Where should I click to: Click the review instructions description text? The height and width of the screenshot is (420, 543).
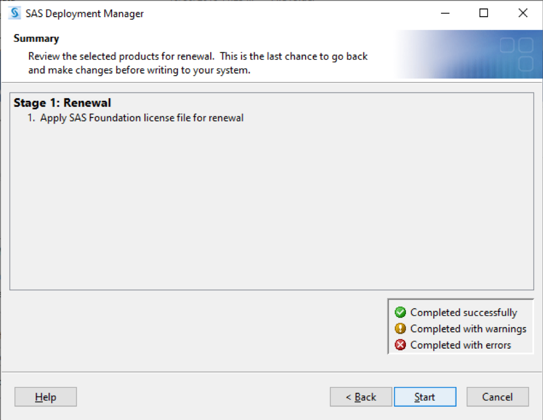tap(198, 63)
